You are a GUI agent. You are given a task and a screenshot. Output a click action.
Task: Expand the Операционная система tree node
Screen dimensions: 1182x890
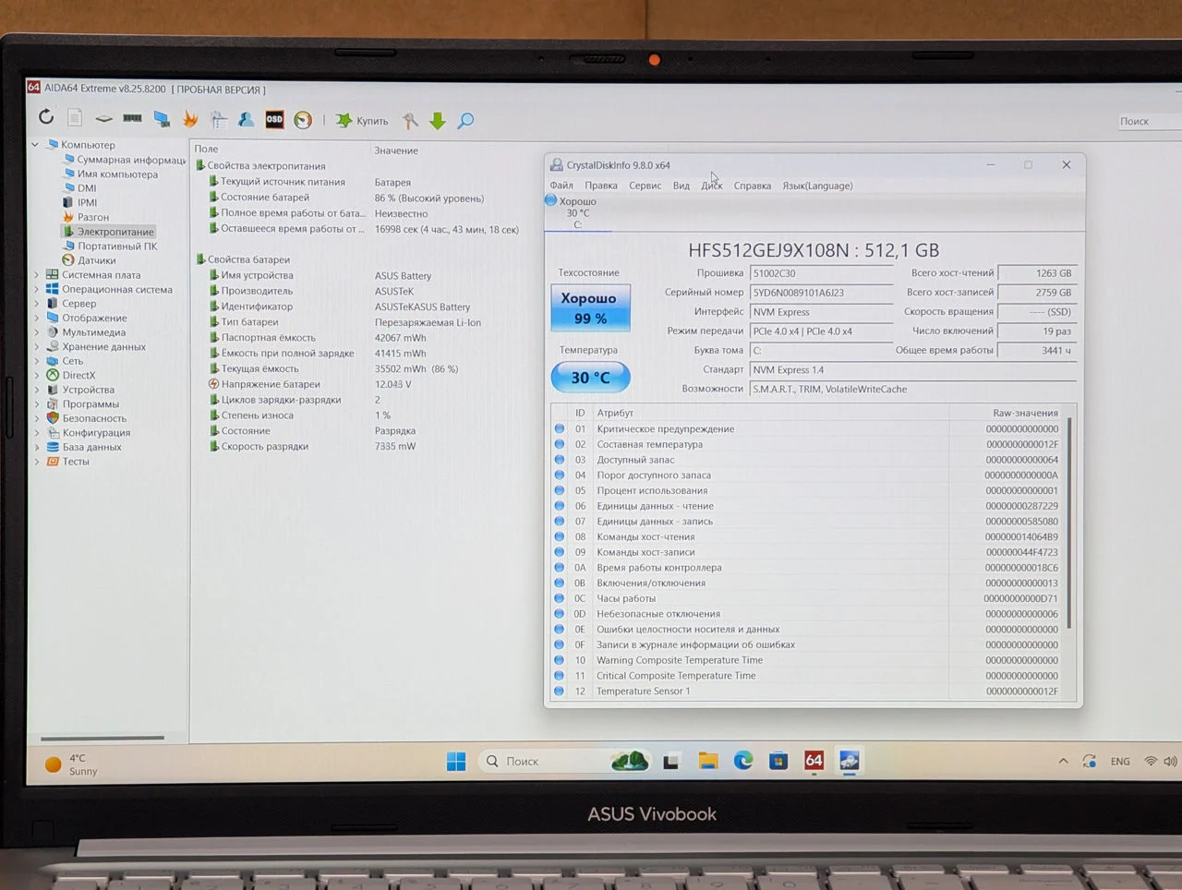[x=36, y=289]
